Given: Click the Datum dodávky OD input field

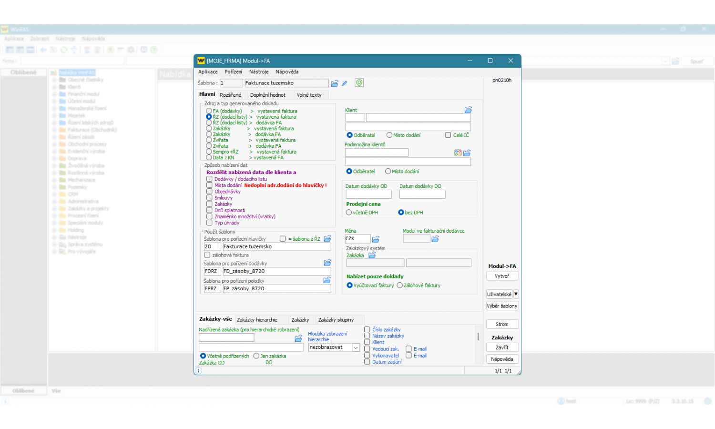Looking at the screenshot, I should click(x=368, y=194).
